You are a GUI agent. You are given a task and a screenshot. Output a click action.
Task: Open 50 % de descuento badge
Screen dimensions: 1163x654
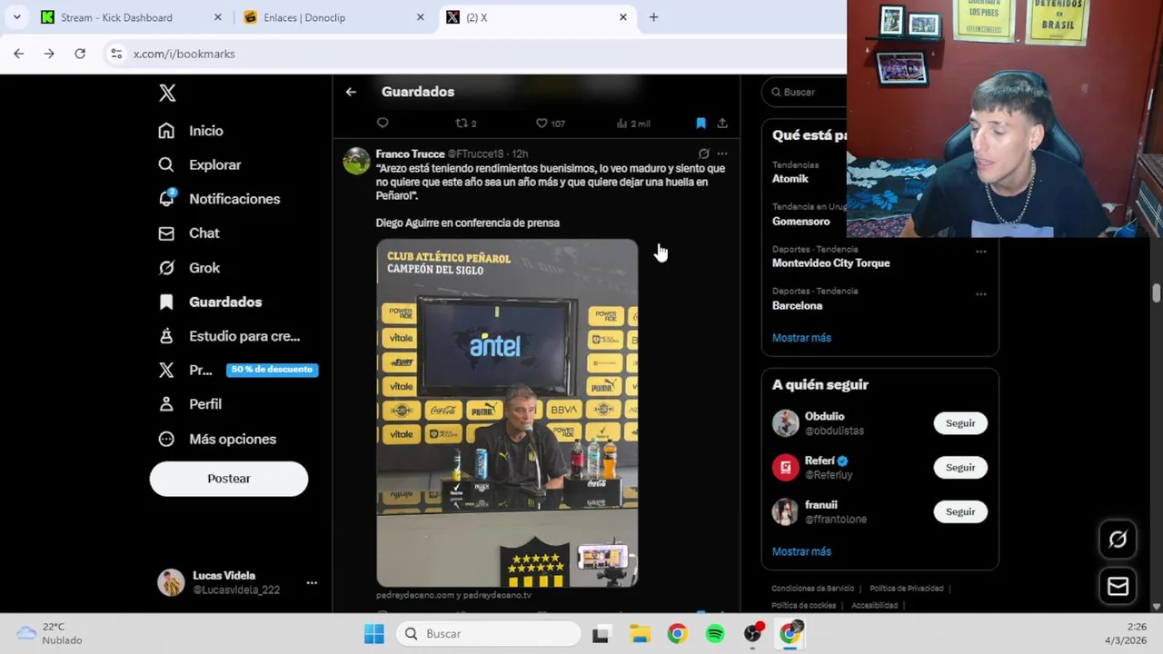click(x=272, y=370)
